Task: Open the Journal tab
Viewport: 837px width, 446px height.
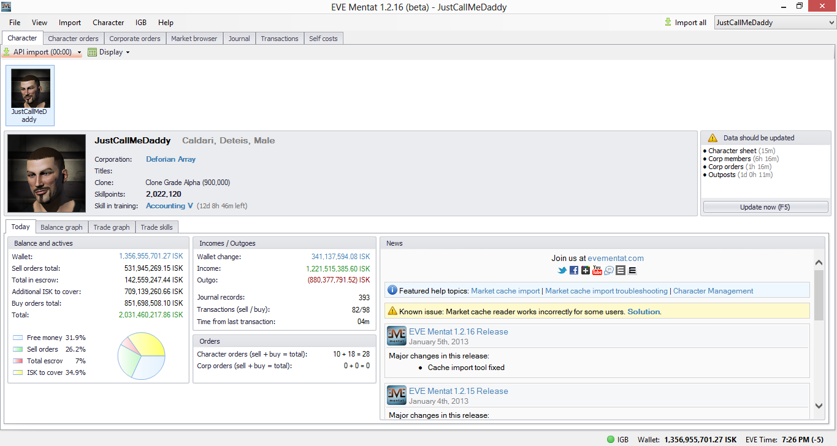Action: click(239, 39)
